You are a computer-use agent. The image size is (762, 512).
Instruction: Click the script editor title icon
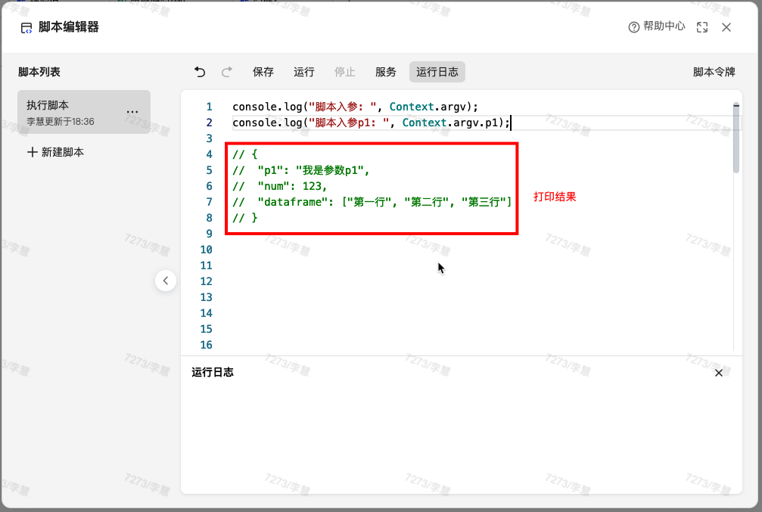point(26,28)
